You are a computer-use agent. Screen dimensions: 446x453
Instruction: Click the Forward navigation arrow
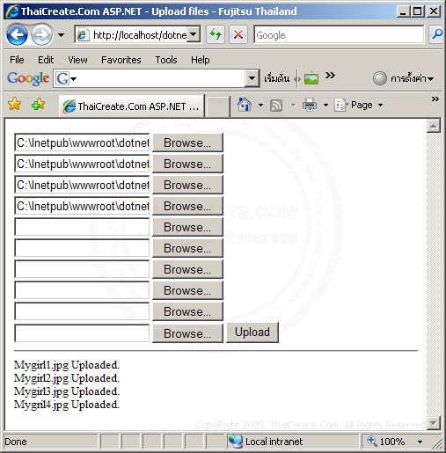click(41, 35)
